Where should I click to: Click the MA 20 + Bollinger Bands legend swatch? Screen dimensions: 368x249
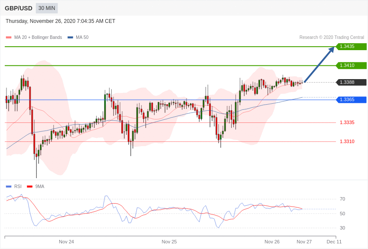9,38
